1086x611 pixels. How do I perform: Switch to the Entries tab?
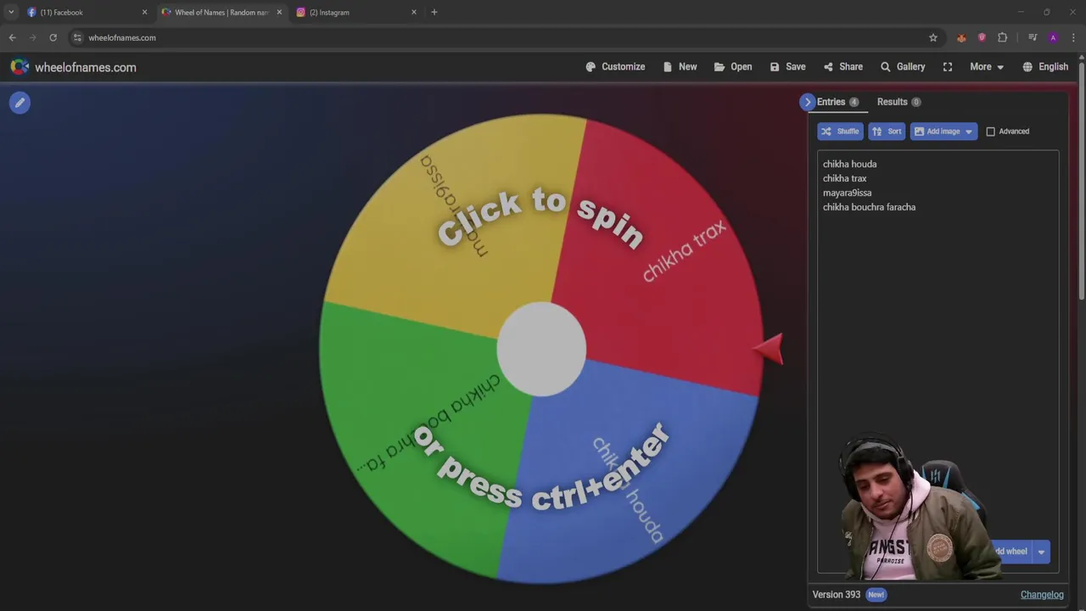(837, 102)
